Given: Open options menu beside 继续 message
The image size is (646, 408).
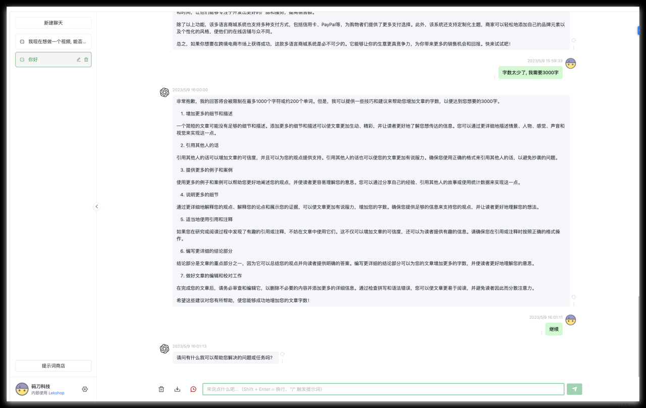Looking at the screenshot, I should pyautogui.click(x=542, y=333).
